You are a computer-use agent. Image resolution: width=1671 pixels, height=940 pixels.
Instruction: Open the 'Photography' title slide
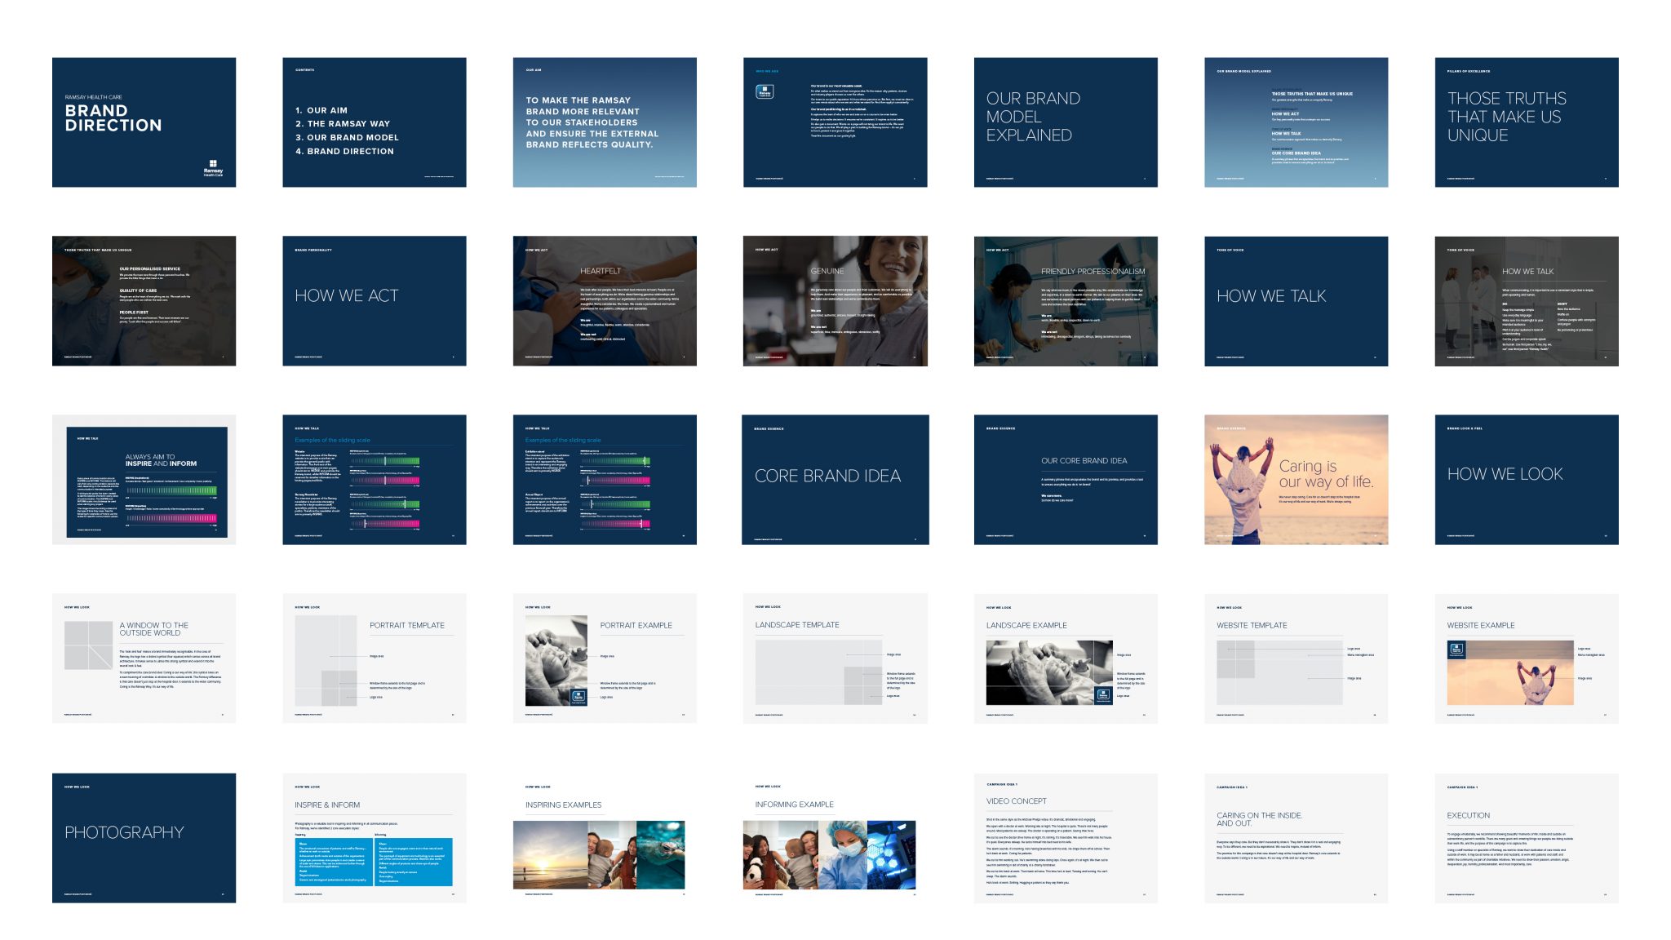coord(144,838)
